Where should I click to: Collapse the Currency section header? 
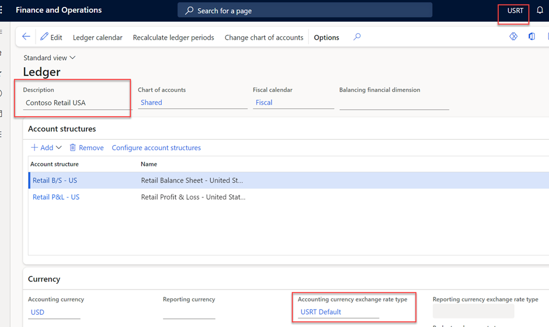click(x=44, y=279)
